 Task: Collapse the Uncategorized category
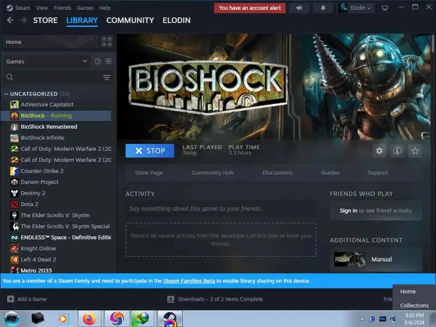tap(6, 94)
